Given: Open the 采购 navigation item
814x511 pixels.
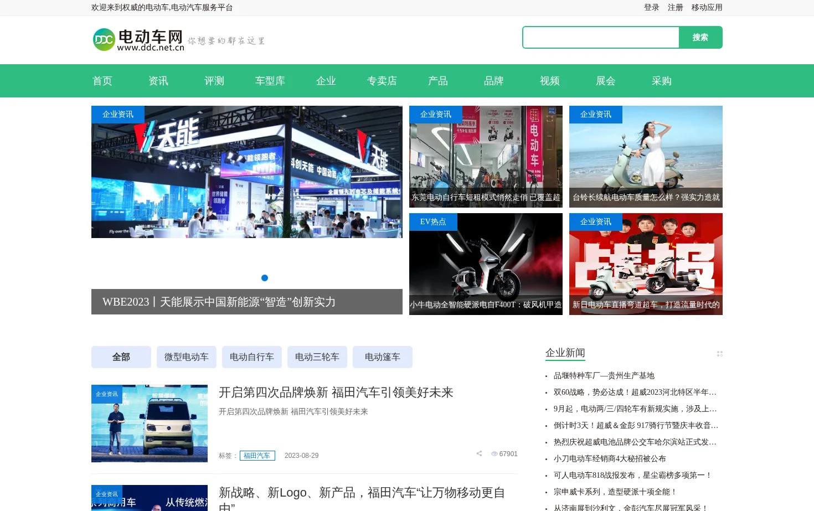Looking at the screenshot, I should [662, 81].
